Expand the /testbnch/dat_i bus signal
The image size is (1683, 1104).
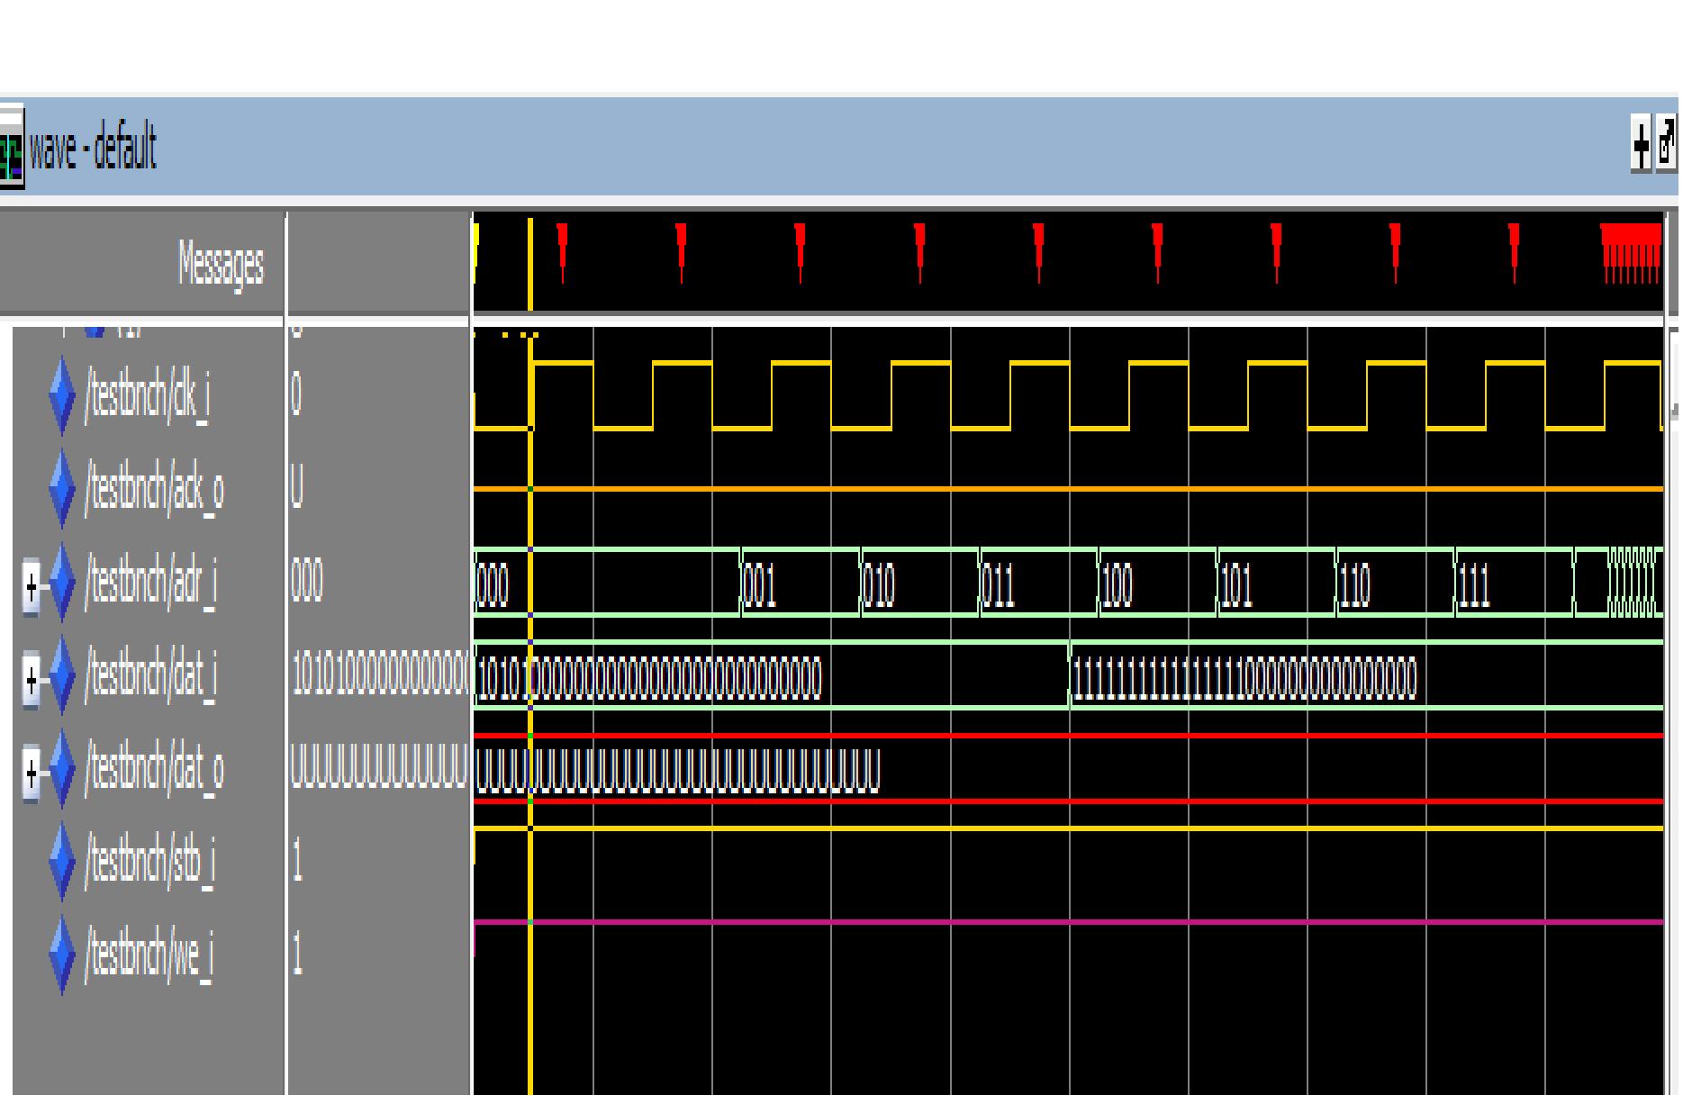[32, 677]
